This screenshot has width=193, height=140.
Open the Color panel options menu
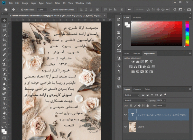click(x=190, y=18)
